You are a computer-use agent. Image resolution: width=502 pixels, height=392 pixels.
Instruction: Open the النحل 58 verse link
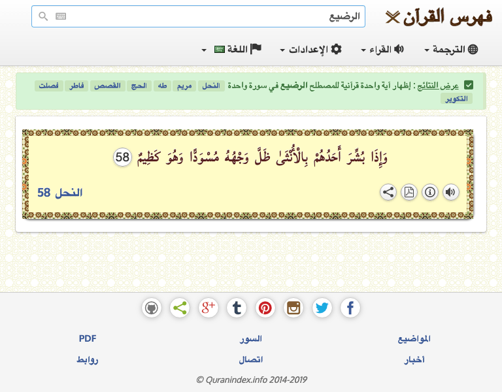tap(60, 193)
